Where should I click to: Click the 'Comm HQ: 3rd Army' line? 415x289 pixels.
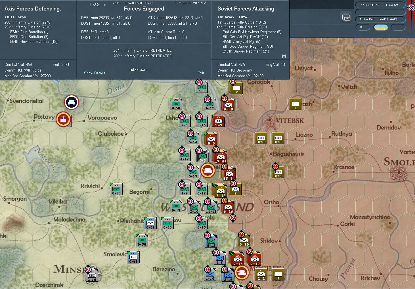(x=234, y=70)
